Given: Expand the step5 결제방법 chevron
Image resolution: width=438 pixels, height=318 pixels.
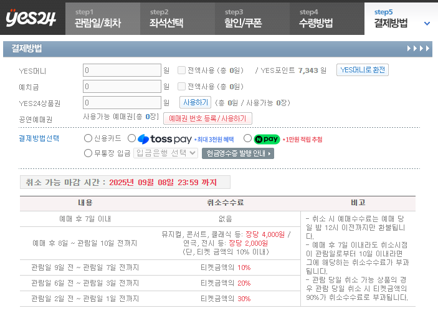Looking at the screenshot, I should click(x=427, y=24).
